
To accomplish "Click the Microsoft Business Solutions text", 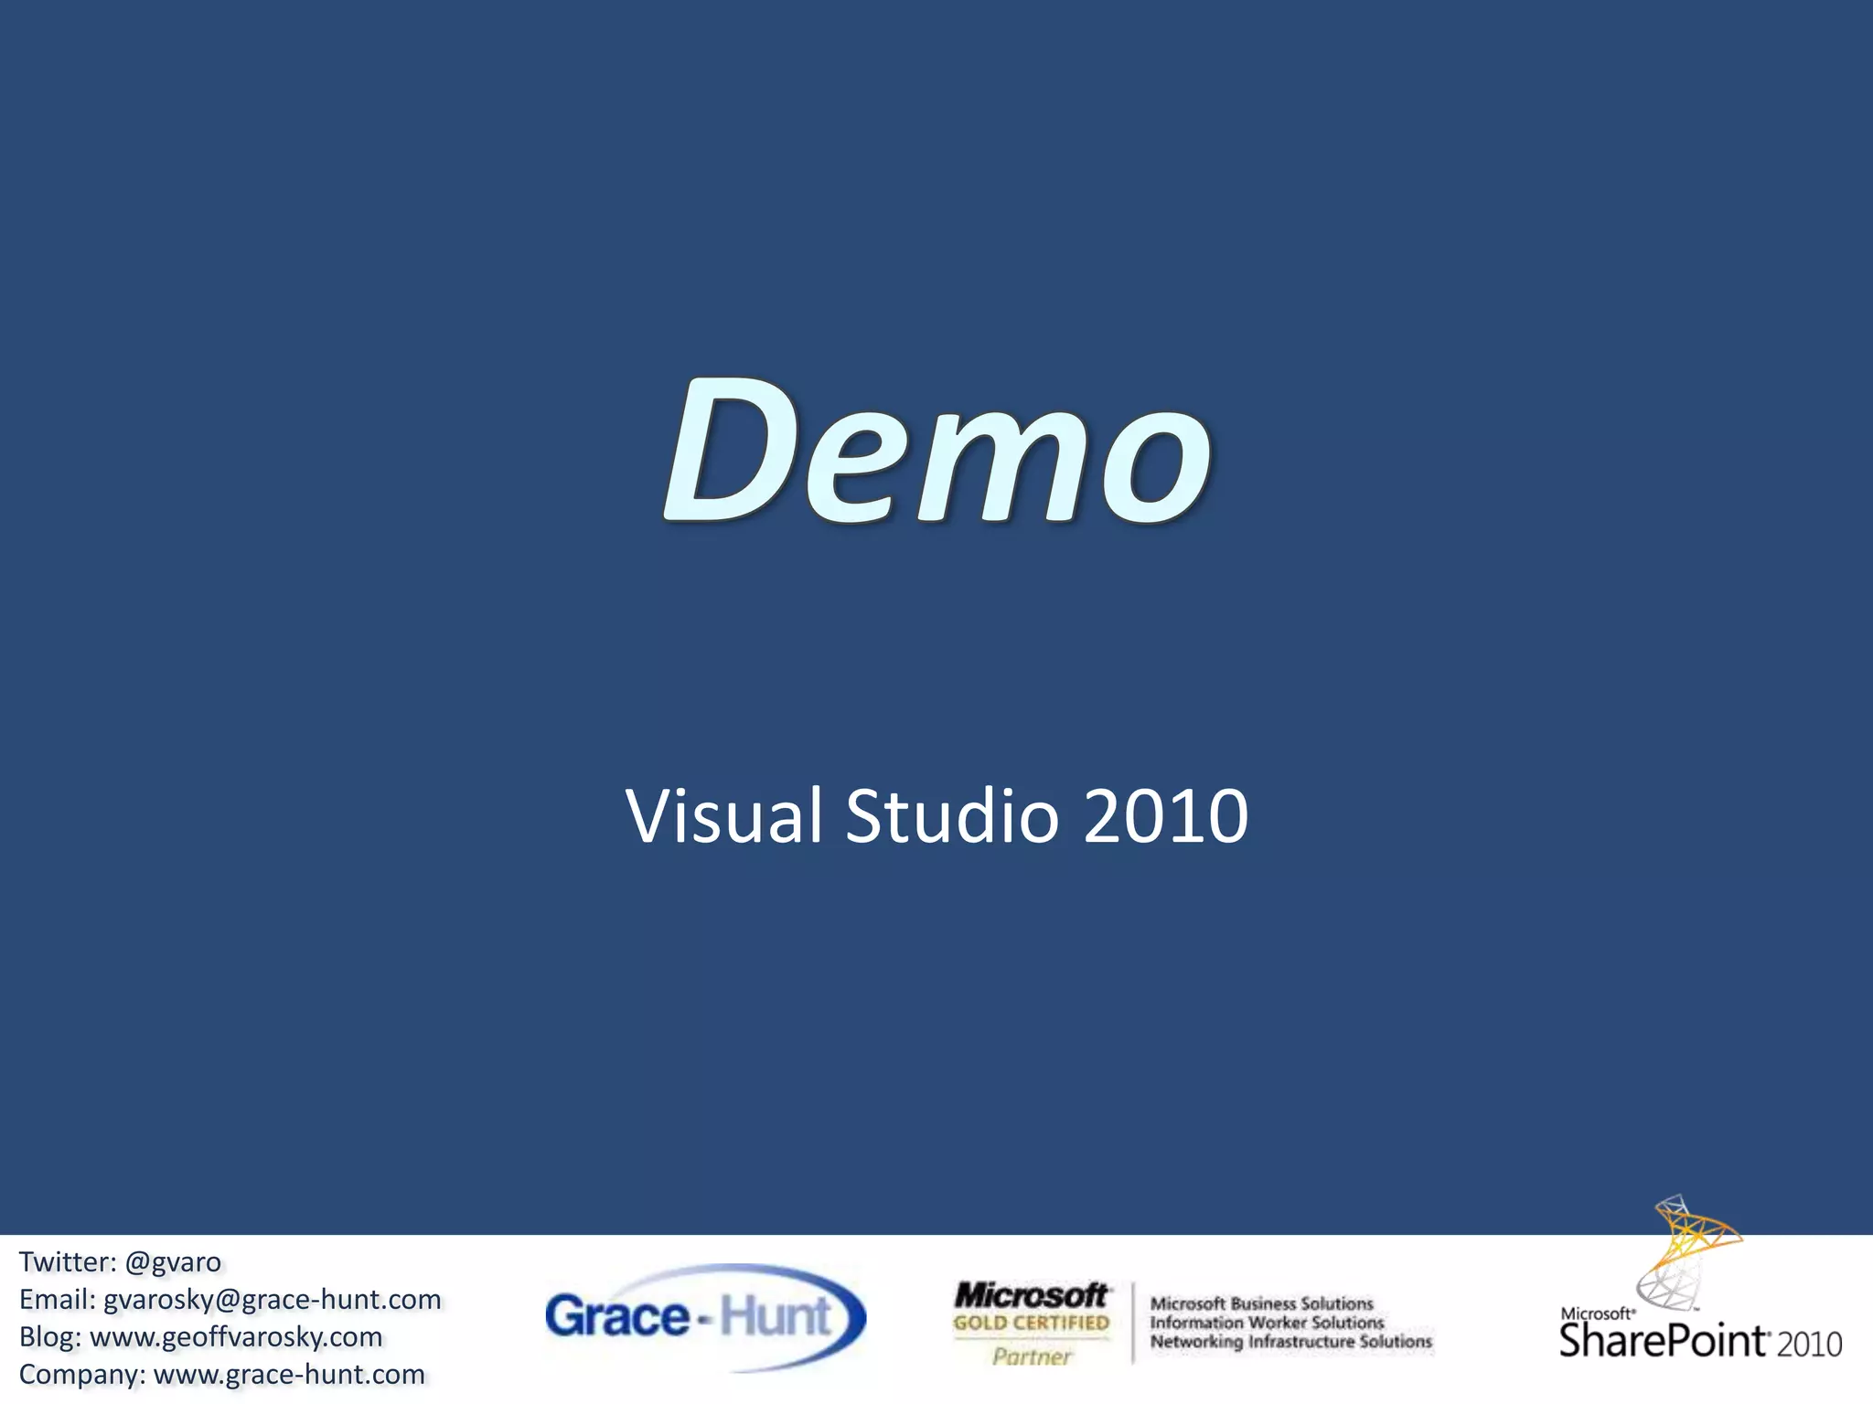I will pyautogui.click(x=1261, y=1303).
